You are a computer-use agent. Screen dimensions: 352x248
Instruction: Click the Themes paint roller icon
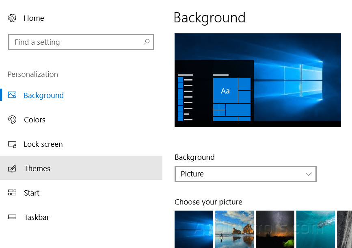pyautogui.click(x=12, y=168)
